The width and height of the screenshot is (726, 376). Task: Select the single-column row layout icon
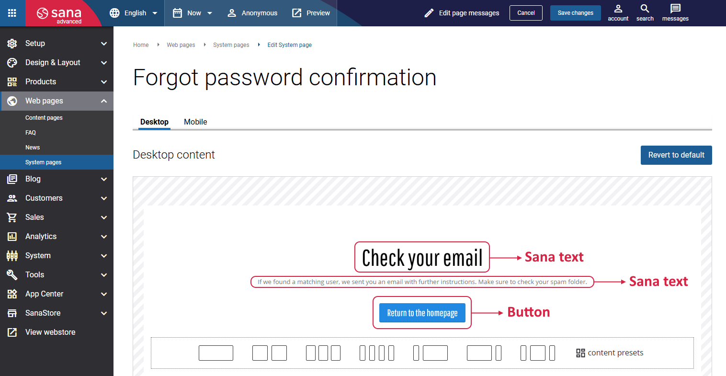coord(216,353)
